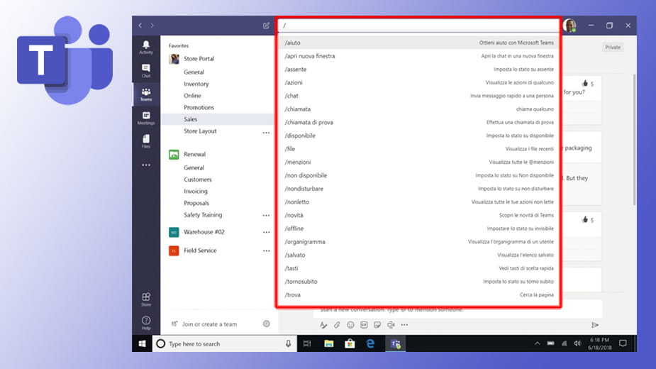Choose the /assente command
Viewport: 656px width, 369px height.
point(419,69)
